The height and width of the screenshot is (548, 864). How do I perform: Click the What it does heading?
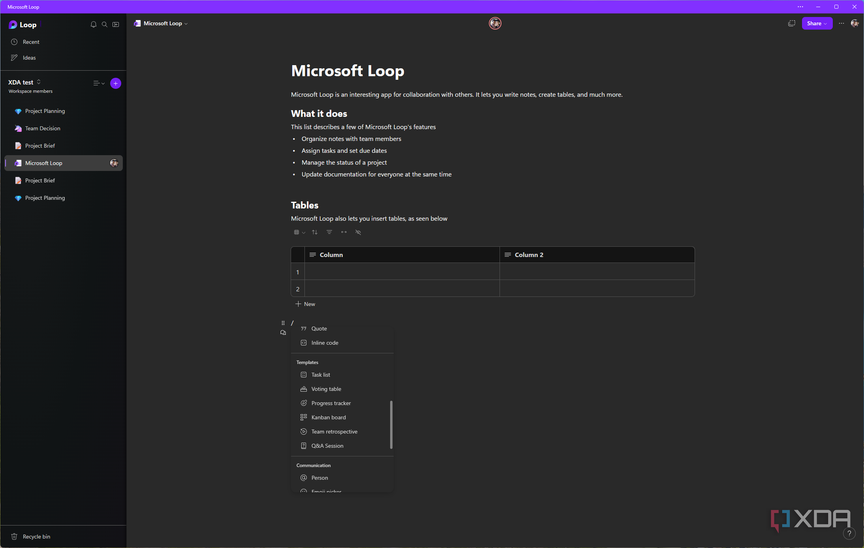pos(319,114)
